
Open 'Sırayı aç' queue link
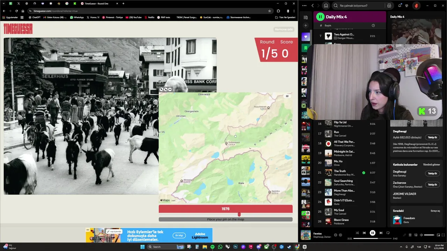[435, 211]
